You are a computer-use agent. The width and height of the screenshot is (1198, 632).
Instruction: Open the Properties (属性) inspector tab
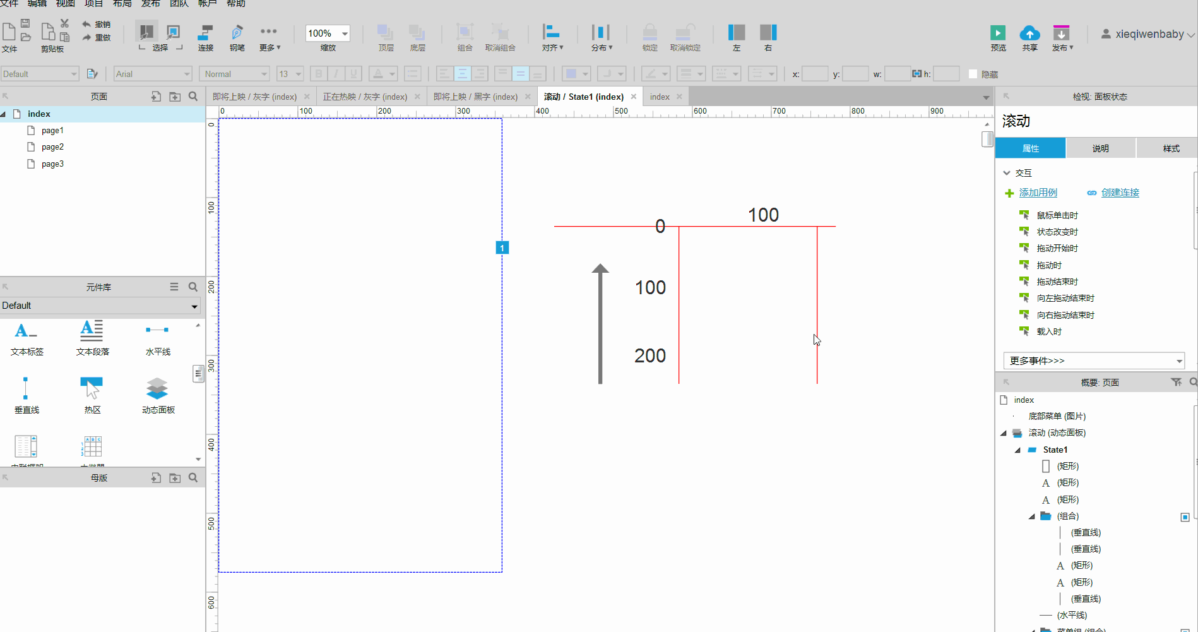(x=1031, y=148)
